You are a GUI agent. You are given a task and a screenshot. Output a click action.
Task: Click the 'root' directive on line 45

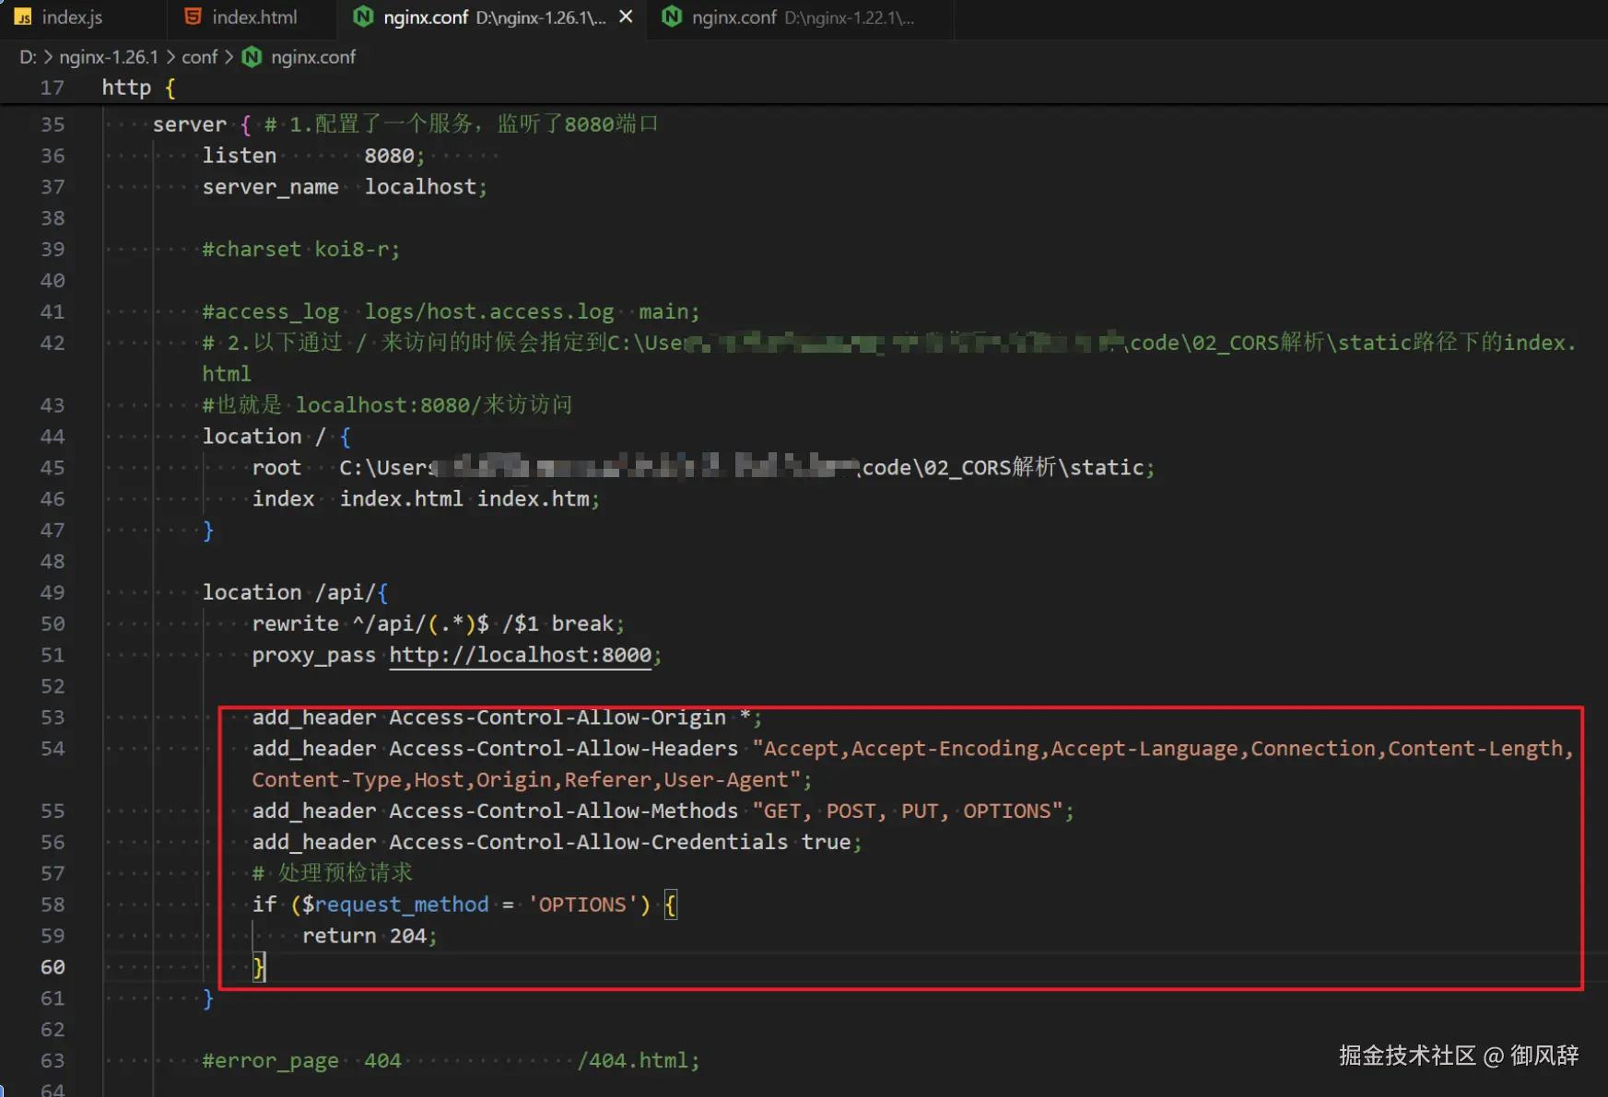click(x=276, y=468)
